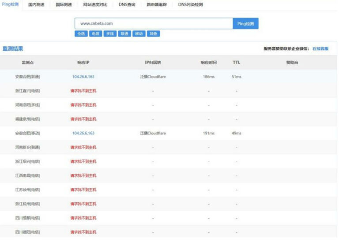
Task: Click the 服务器赞助联系企业微信 label
Action: pyautogui.click(x=286, y=48)
